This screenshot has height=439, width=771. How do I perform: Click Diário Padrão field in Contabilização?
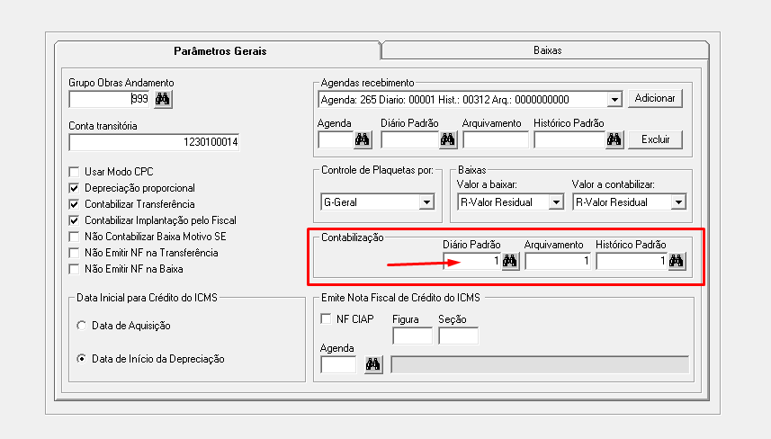(x=472, y=261)
